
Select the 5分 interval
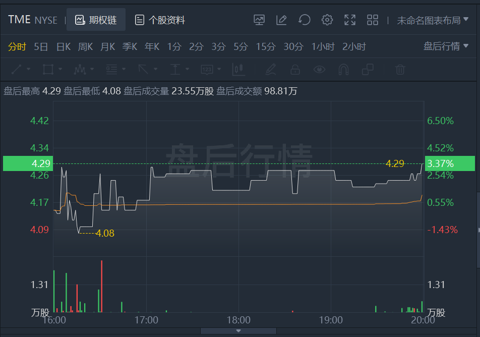[241, 46]
